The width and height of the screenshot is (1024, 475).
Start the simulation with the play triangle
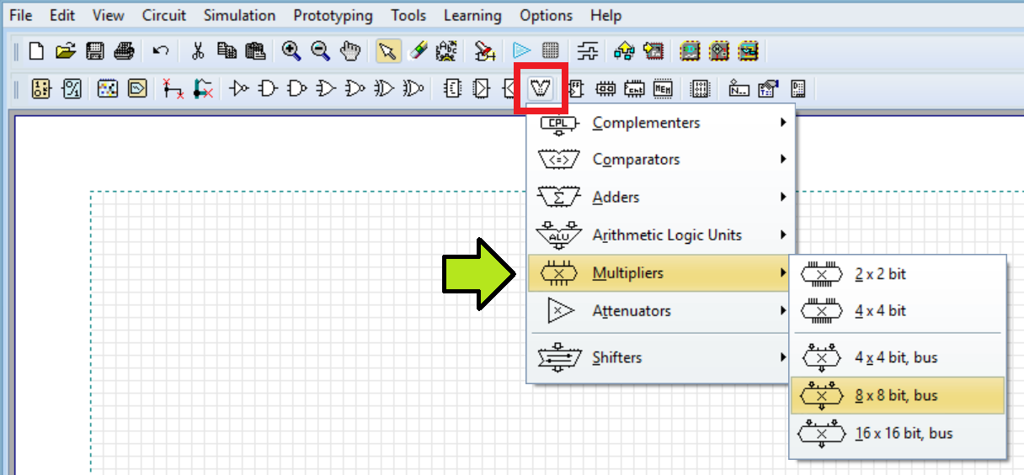click(522, 51)
